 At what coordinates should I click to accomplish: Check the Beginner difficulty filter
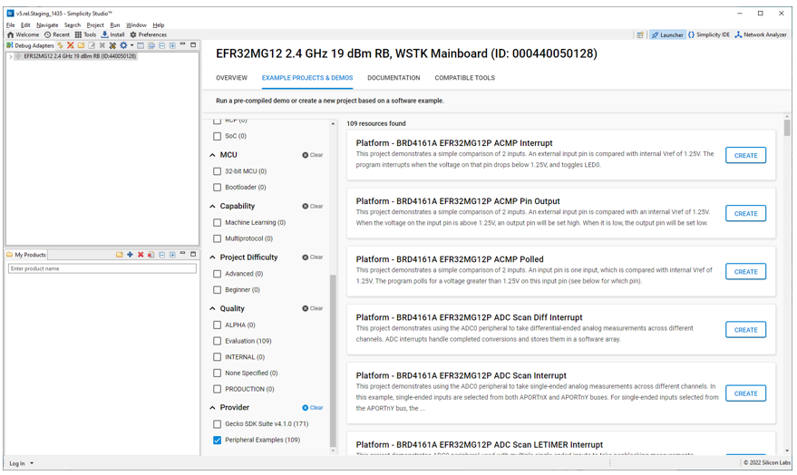pyautogui.click(x=217, y=289)
